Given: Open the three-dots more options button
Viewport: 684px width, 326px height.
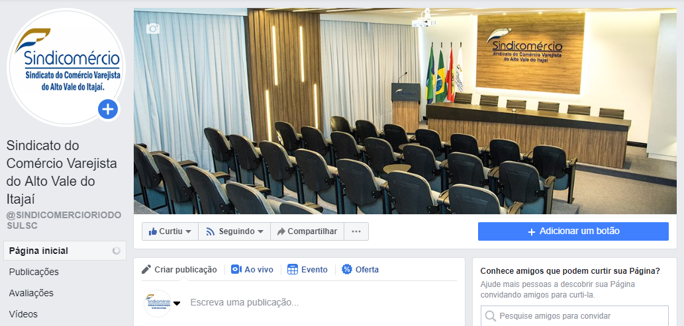Looking at the screenshot, I should 356,231.
